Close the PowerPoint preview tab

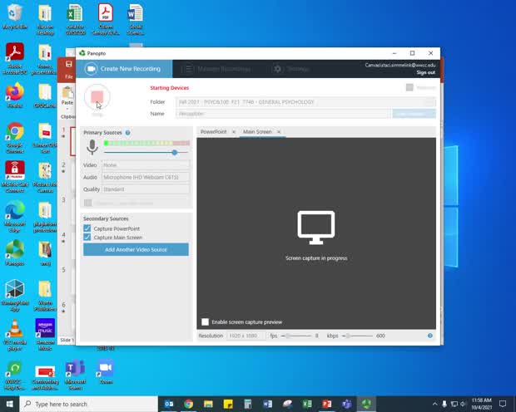tap(234, 132)
